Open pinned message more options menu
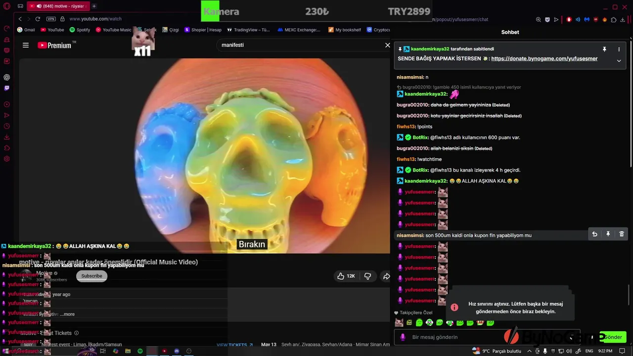 point(619,49)
